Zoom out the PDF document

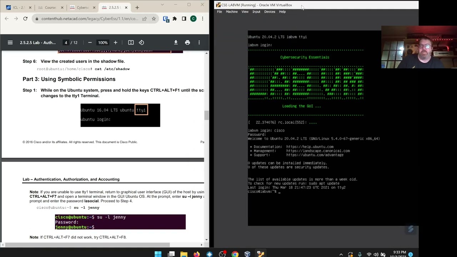pyautogui.click(x=90, y=42)
